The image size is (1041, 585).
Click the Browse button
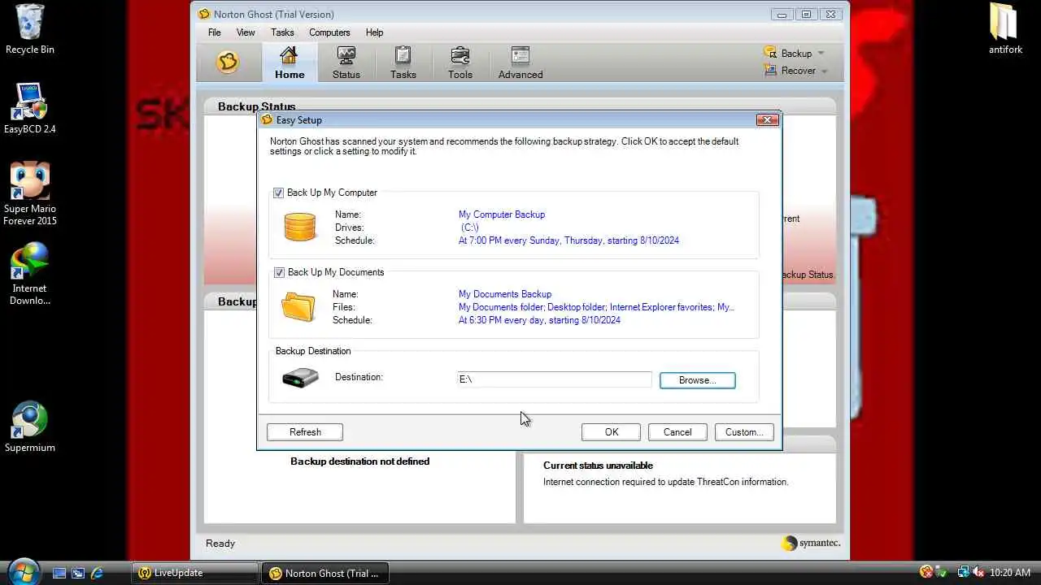tap(697, 380)
